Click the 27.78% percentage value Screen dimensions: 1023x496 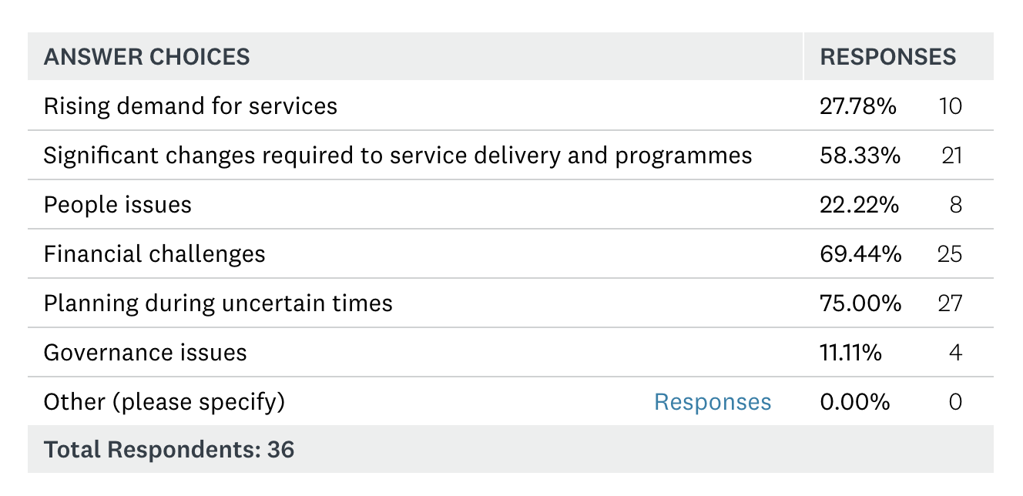[x=858, y=106]
